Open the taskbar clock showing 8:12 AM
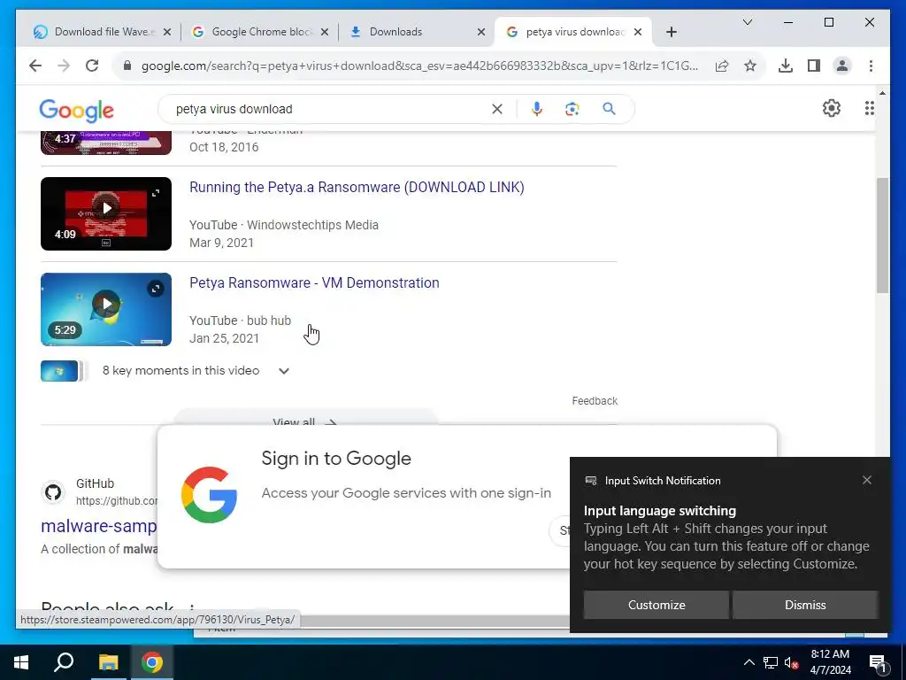Screen dimensions: 906x680 point(830,662)
